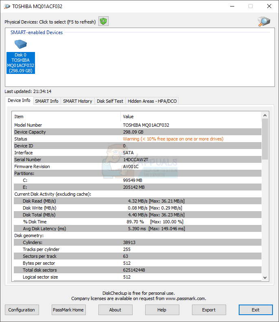Screen dimensions: 279x322
Task: Select the Device Capacity row
Action: click(x=137, y=132)
